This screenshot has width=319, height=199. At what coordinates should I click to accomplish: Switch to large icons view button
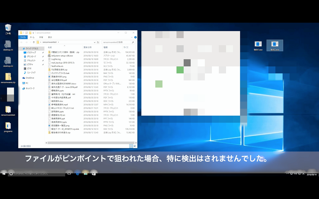[x=135, y=146]
